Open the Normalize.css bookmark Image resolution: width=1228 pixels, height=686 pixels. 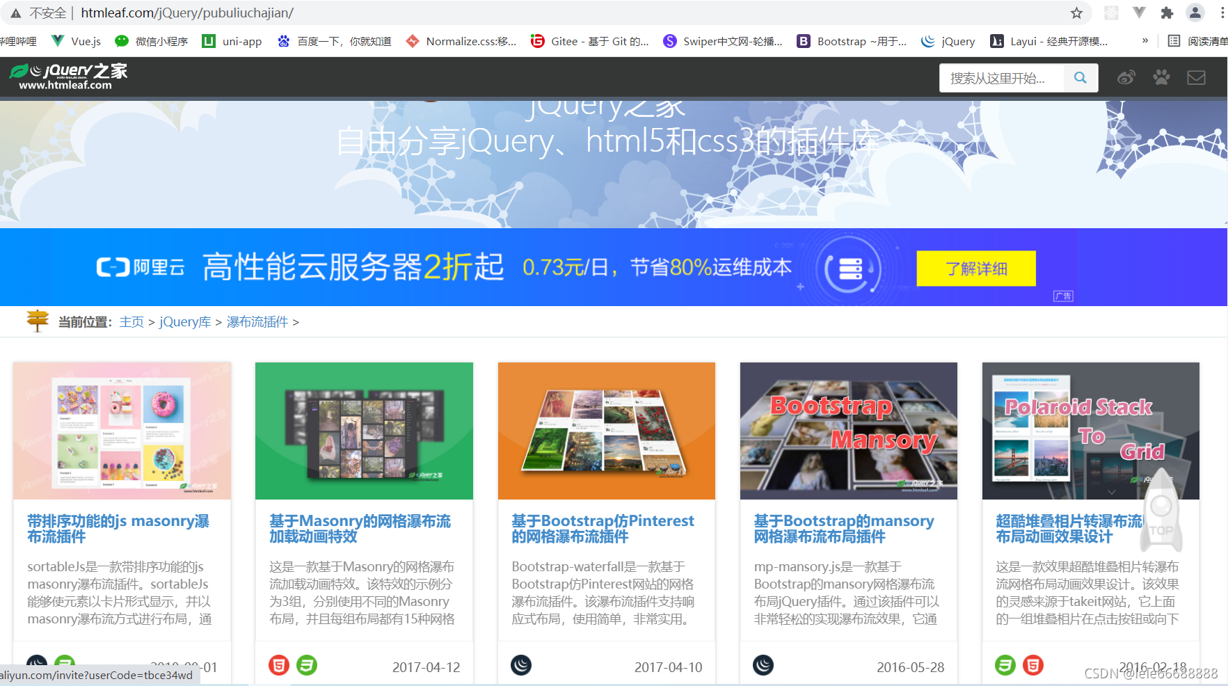[x=461, y=41]
